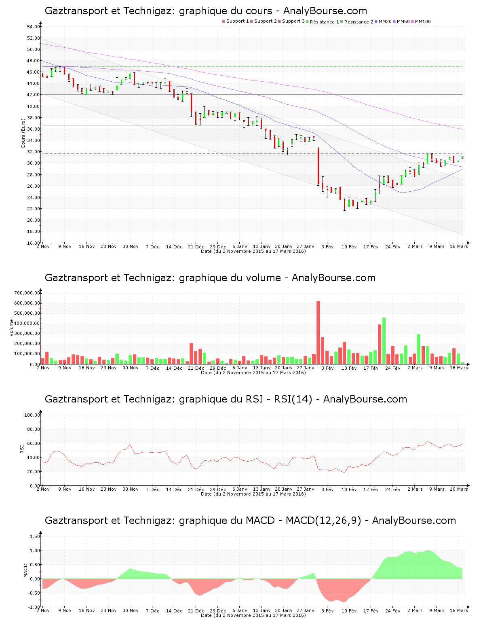This screenshot has height=627, width=485.
Task: Click the MM100 pink legend swatch
Action: (x=413, y=21)
